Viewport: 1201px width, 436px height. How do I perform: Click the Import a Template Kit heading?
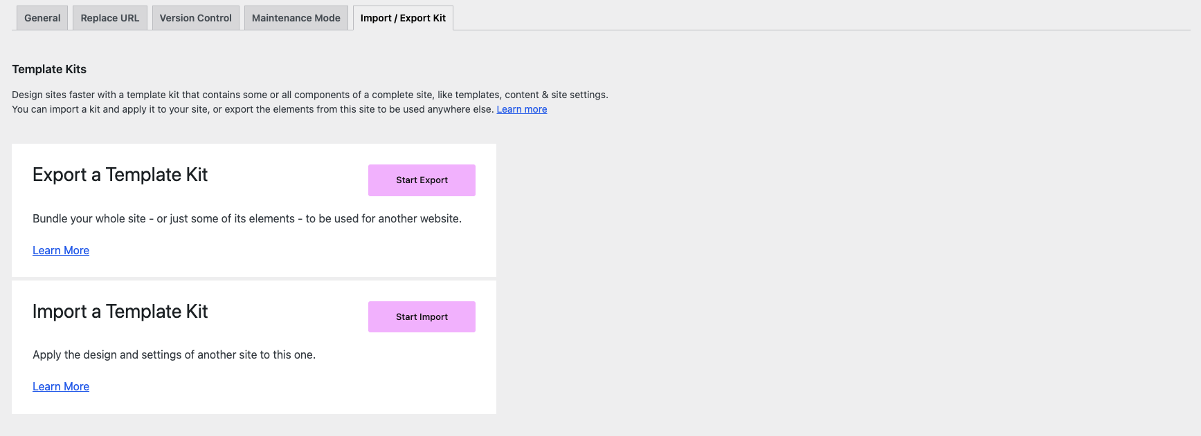(x=120, y=312)
